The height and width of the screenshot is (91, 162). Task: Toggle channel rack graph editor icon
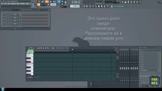tap(49, 10)
